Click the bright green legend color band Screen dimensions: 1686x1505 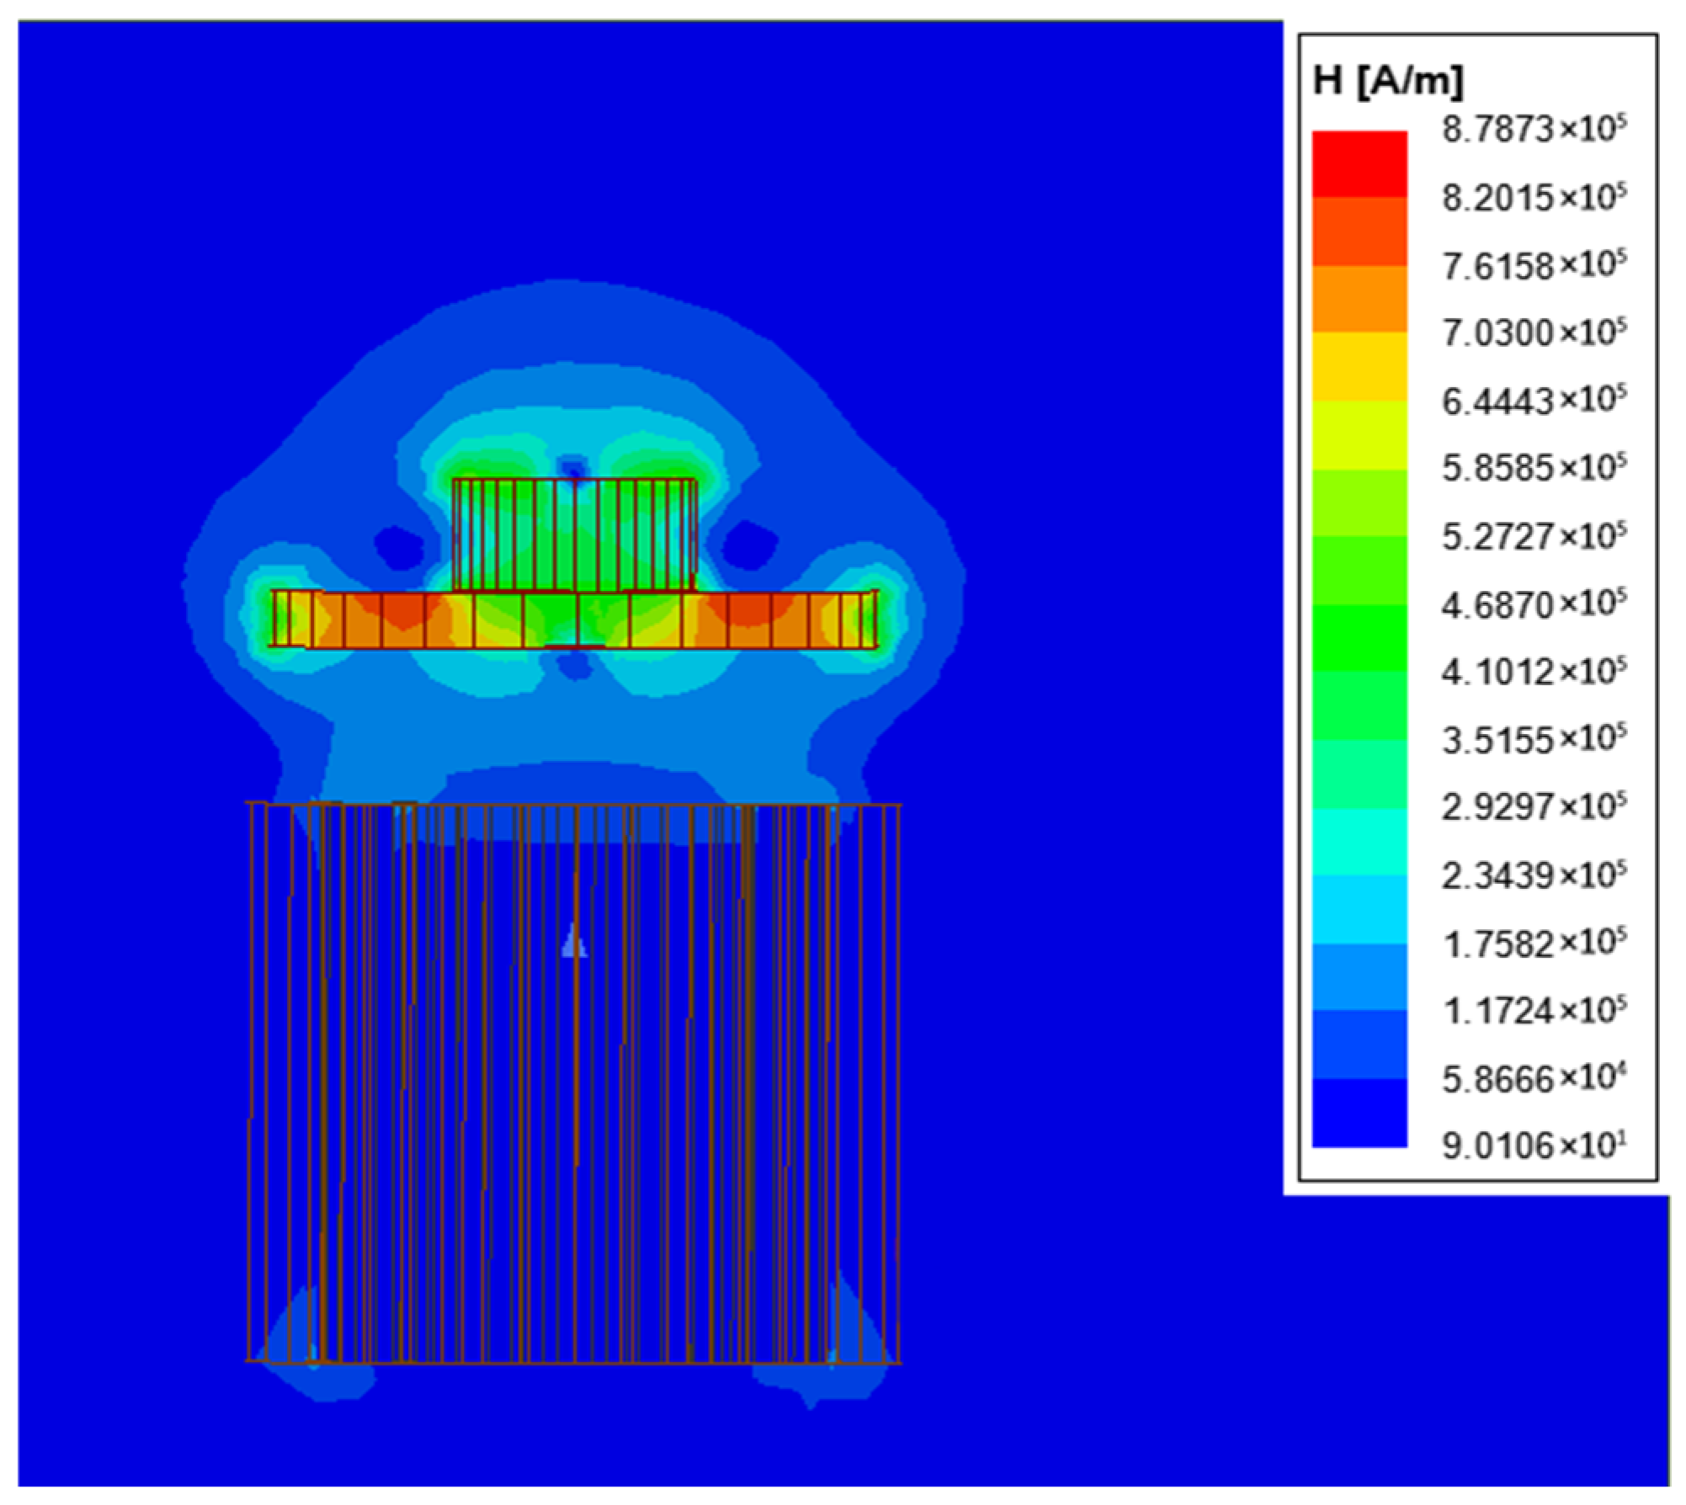click(1359, 637)
